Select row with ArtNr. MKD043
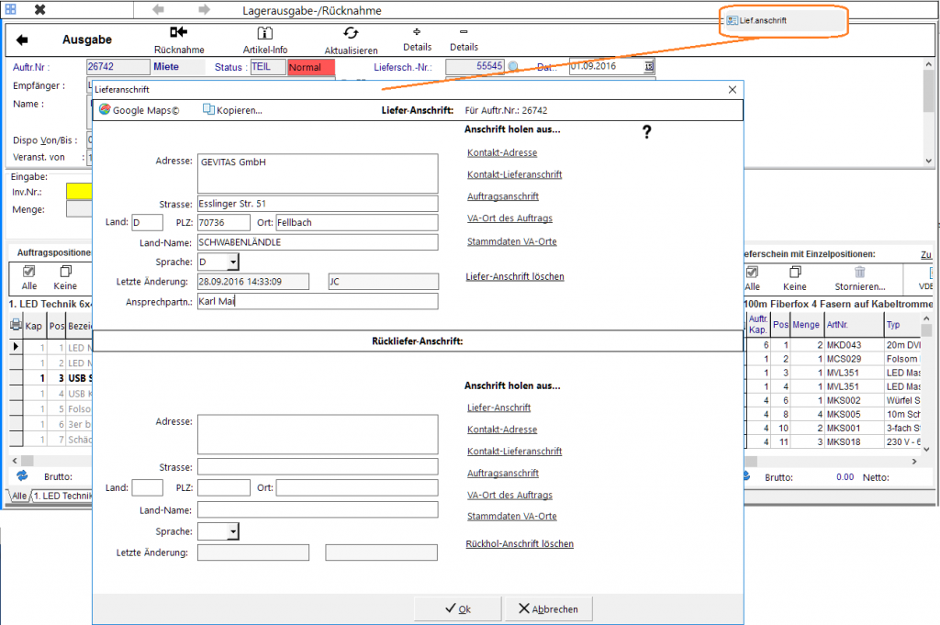940x625 pixels. (x=834, y=345)
